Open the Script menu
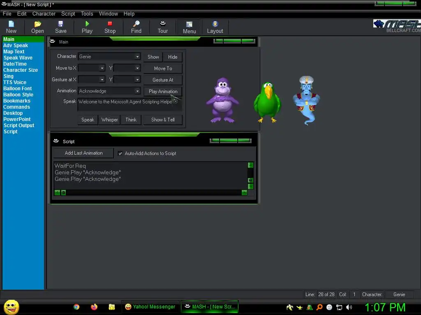This screenshot has height=315, width=421. click(68, 14)
